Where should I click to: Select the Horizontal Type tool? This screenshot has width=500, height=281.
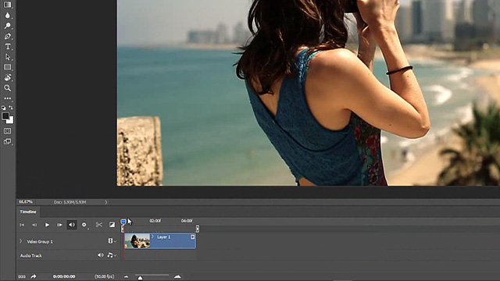[x=7, y=47]
